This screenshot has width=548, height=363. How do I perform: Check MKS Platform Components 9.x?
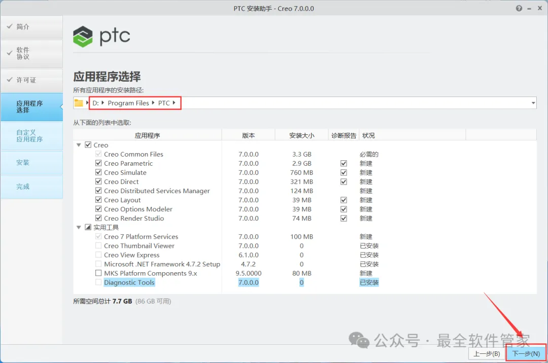pos(98,273)
